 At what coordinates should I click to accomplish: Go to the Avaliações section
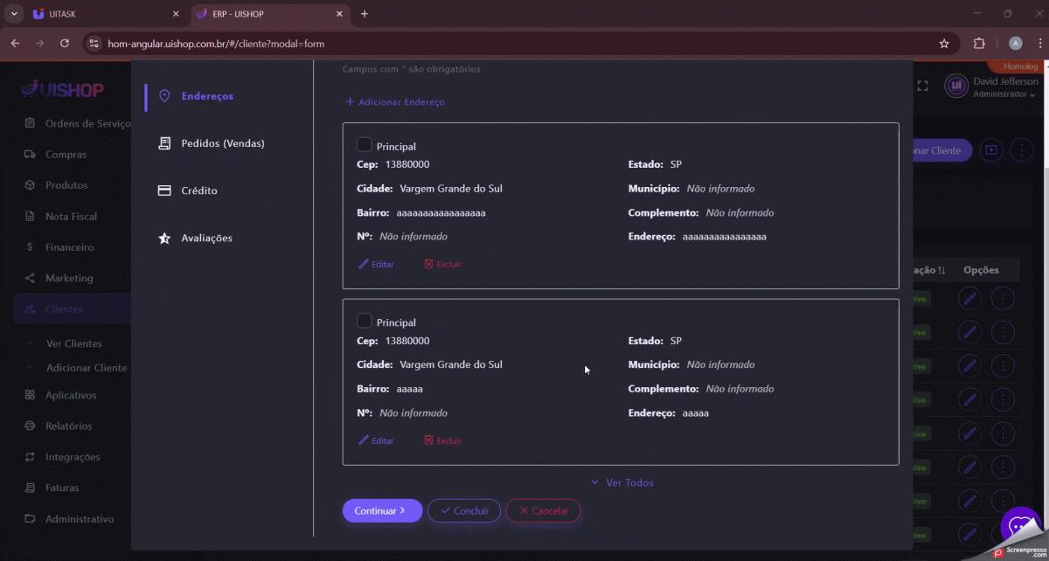click(206, 238)
